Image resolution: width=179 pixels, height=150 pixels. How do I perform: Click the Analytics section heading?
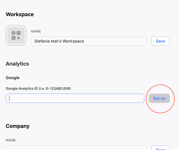pyautogui.click(x=17, y=64)
